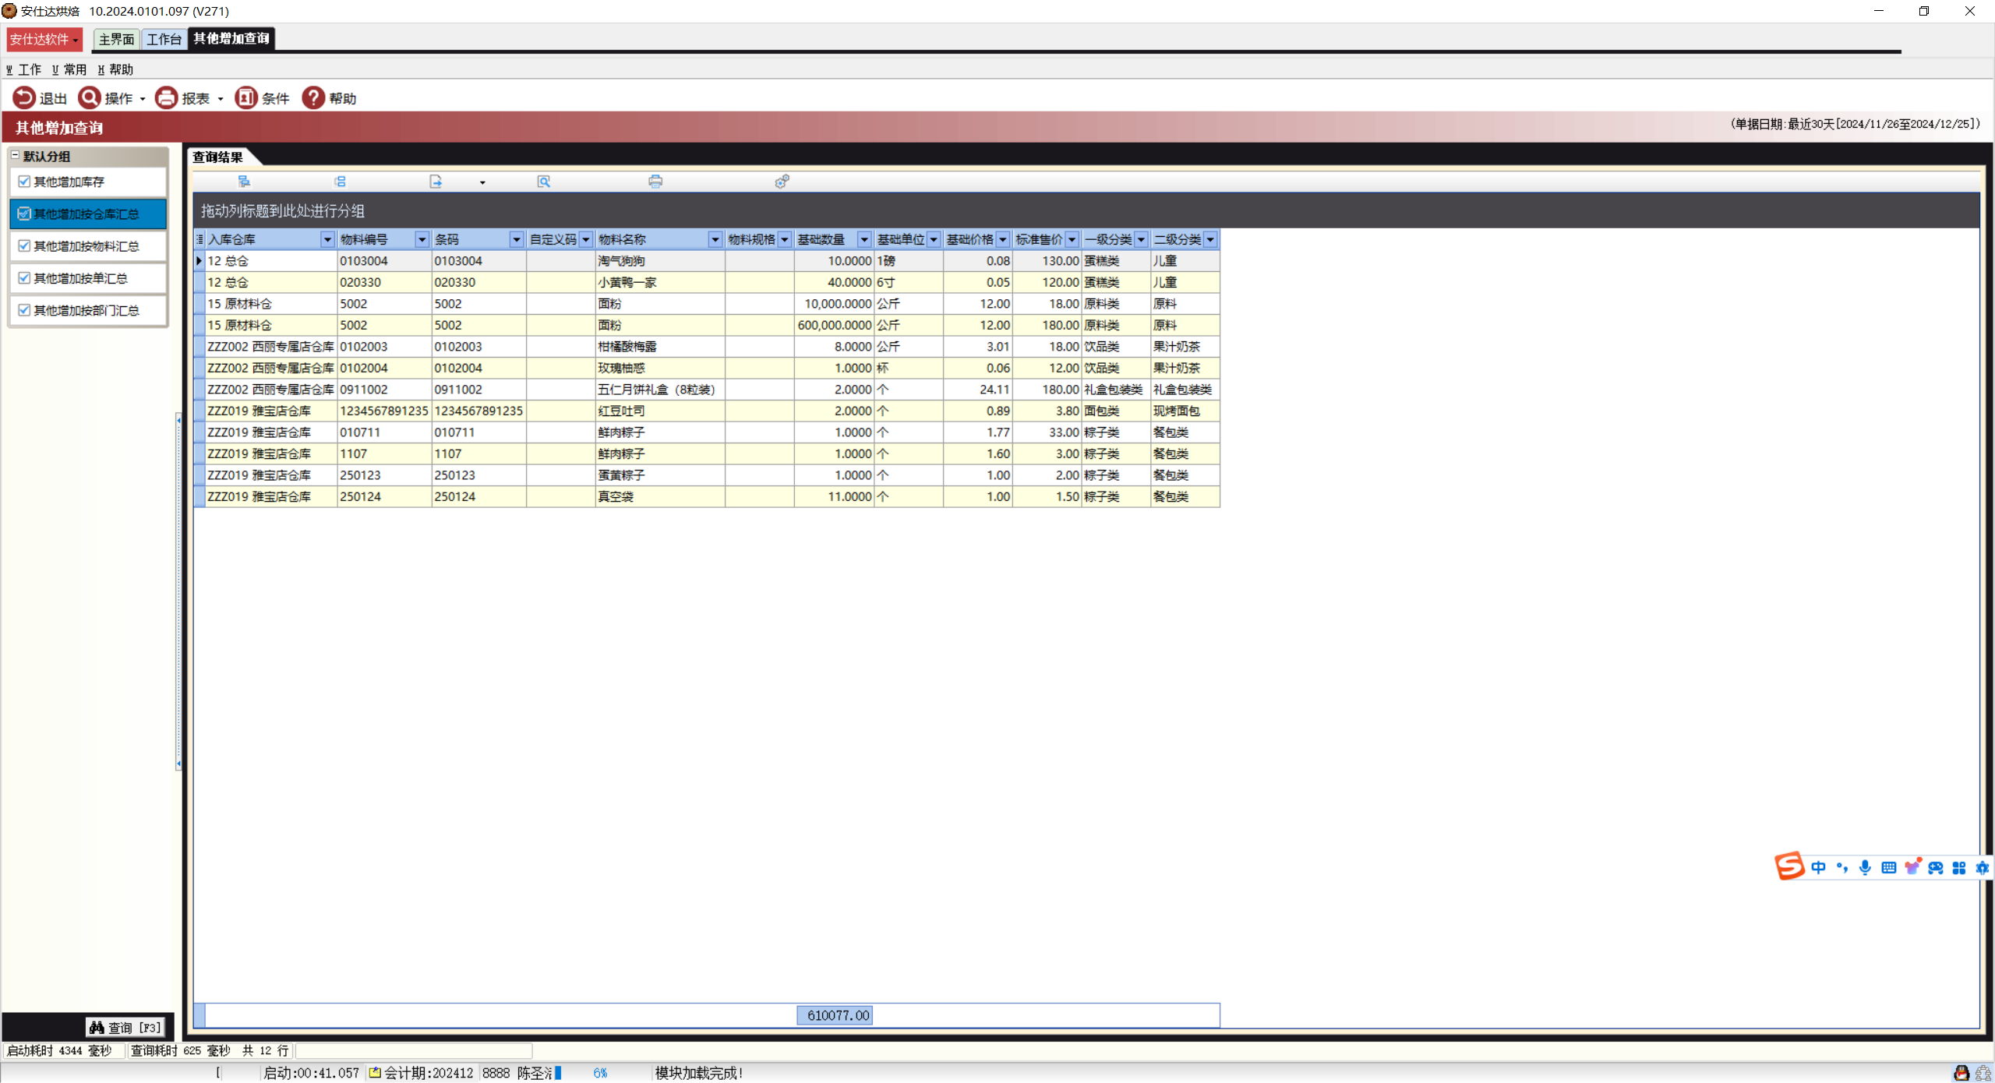This screenshot has height=1083, width=1995.
Task: Click the expand-all groups icon in the results toolbar
Action: pyautogui.click(x=244, y=182)
